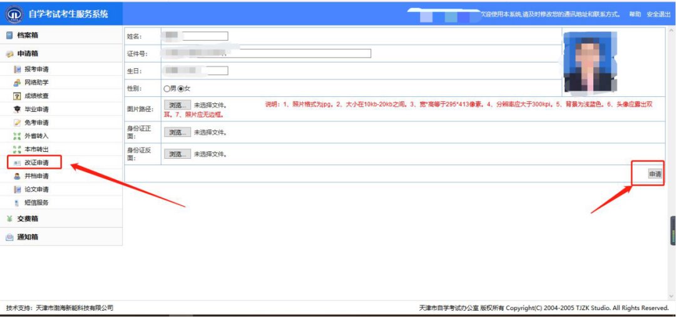Image resolution: width=676 pixels, height=317 pixels.
Task: Open 改证申请 menu item
Action: [x=37, y=163]
